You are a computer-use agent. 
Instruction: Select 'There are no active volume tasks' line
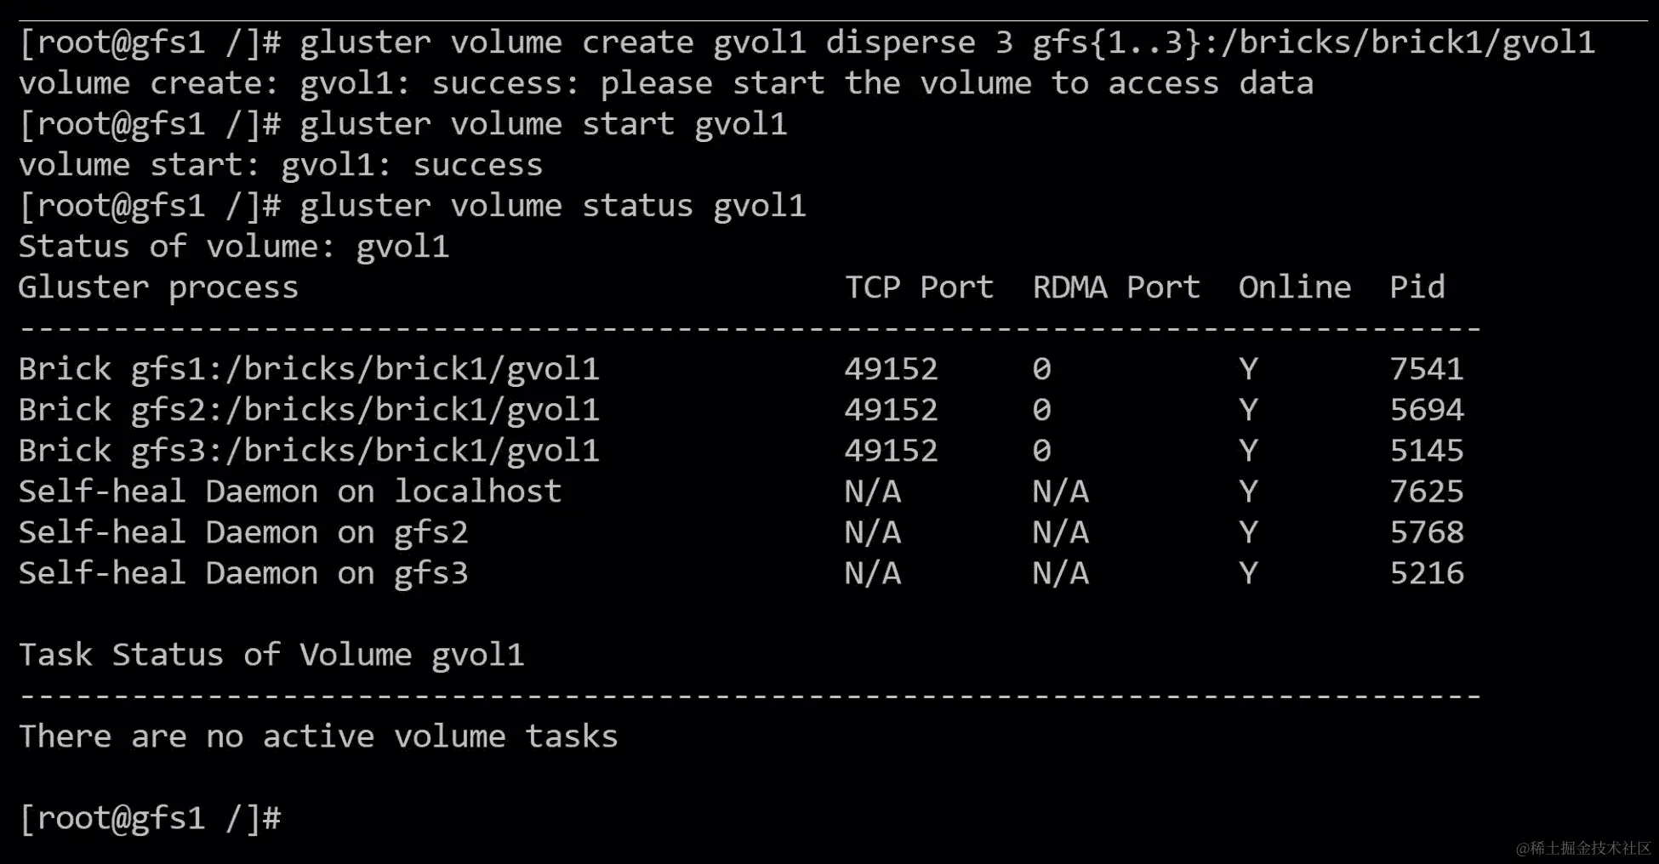[x=318, y=736]
